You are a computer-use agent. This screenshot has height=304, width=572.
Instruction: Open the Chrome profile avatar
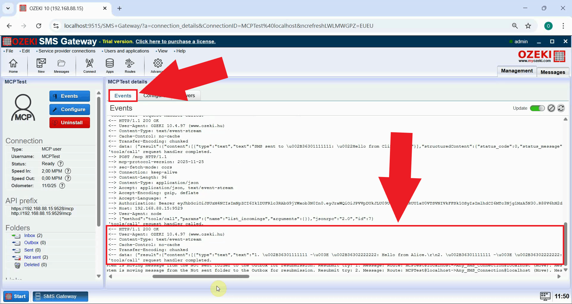tap(548, 26)
